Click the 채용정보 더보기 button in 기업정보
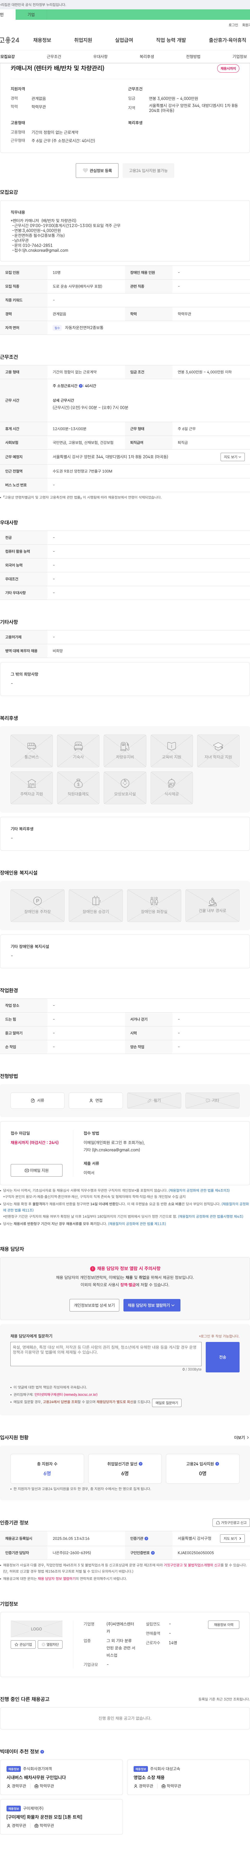The image size is (250, 1858). (x=223, y=1625)
